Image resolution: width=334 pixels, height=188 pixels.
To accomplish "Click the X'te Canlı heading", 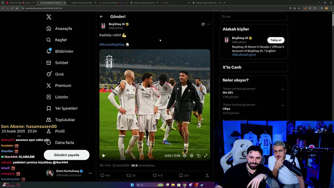I will [232, 67].
